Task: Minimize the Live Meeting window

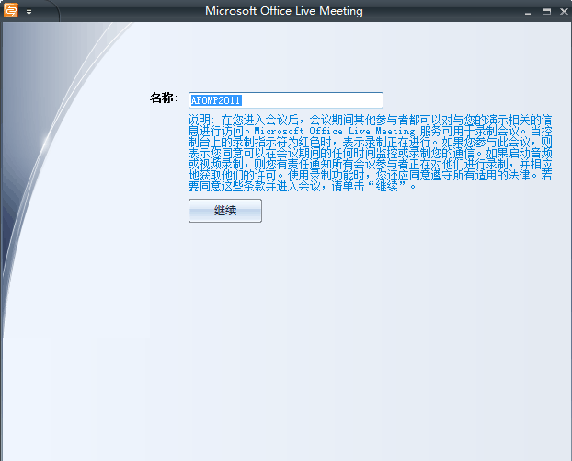Action: click(x=529, y=12)
